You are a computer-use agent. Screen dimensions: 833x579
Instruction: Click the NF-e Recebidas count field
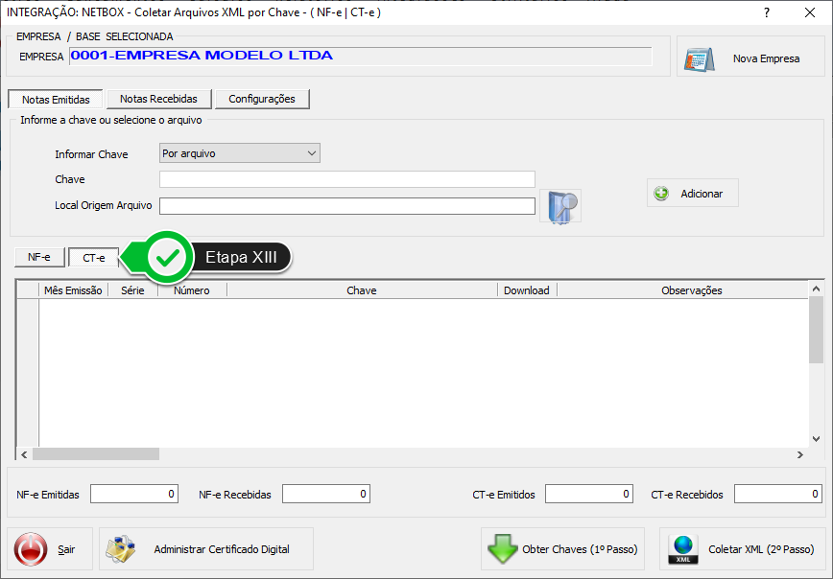click(326, 494)
